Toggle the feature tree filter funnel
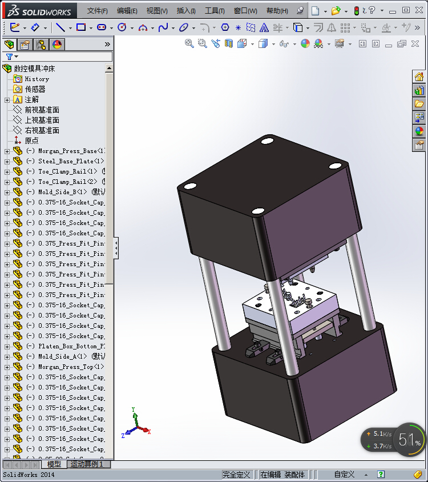The image size is (428, 482). [x=9, y=57]
